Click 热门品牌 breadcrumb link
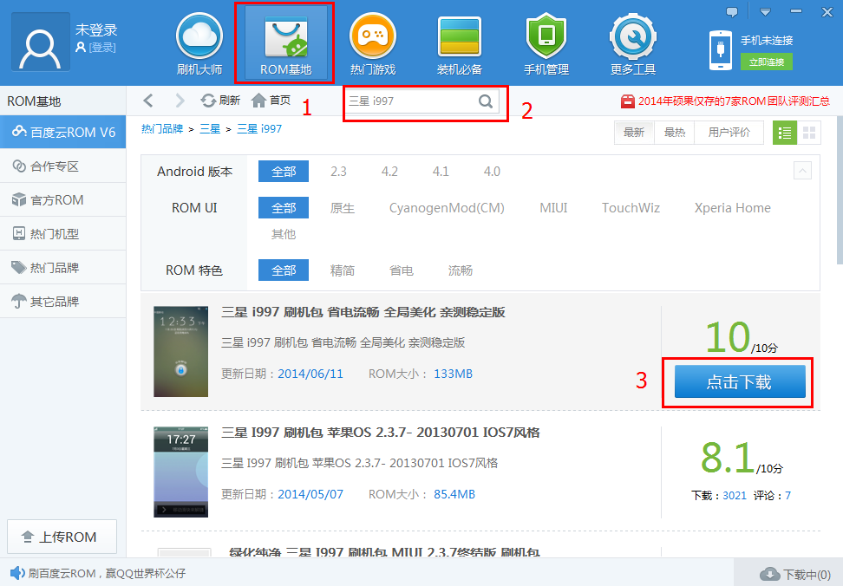 click(162, 129)
